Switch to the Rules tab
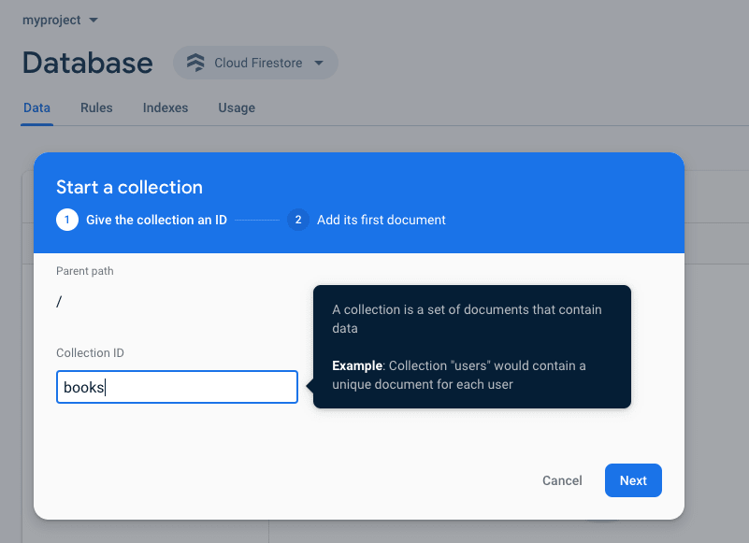 point(96,107)
